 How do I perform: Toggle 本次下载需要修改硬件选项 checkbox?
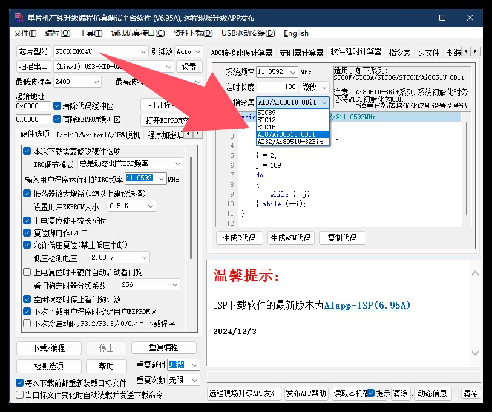click(27, 151)
